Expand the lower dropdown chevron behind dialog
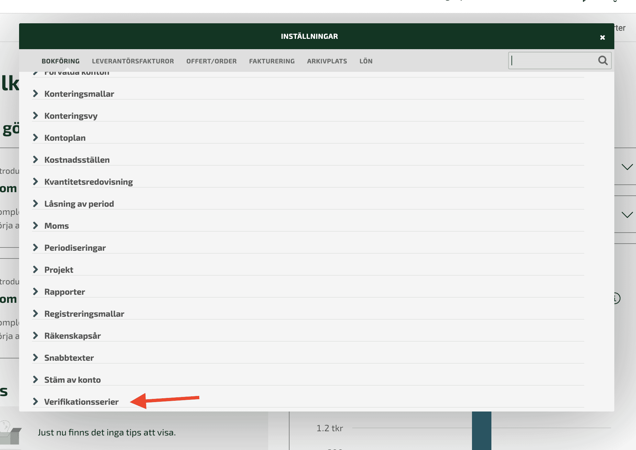 (627, 215)
